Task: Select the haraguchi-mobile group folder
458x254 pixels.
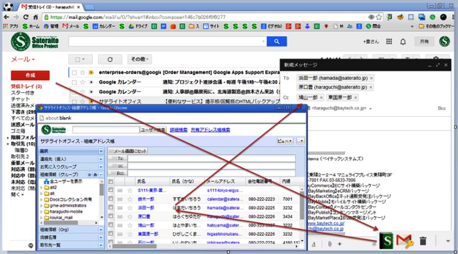Action: click(x=66, y=212)
